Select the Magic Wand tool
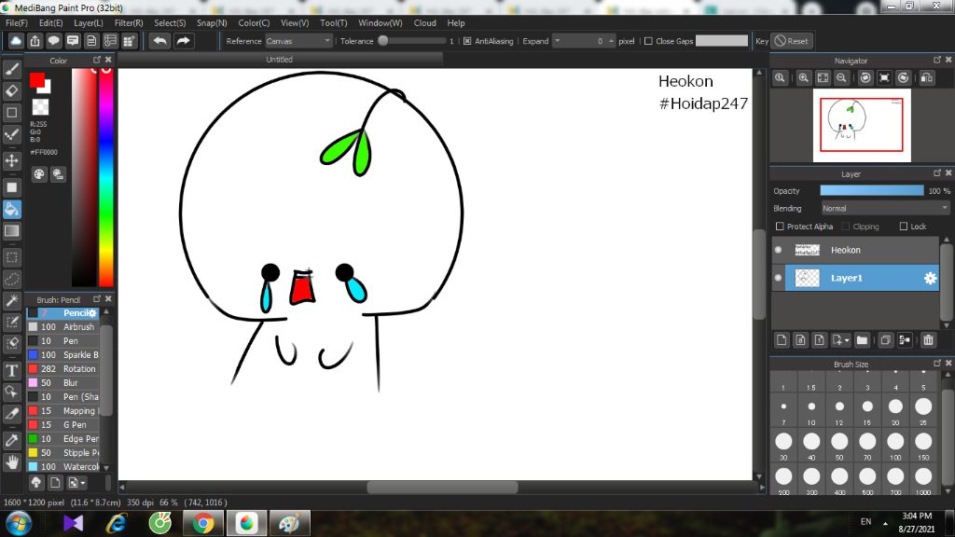The height and width of the screenshot is (537, 955). click(x=11, y=301)
